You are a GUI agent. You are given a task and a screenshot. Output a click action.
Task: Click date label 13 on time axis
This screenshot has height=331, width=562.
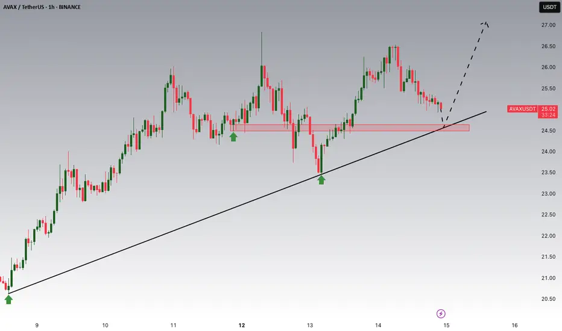coord(310,325)
